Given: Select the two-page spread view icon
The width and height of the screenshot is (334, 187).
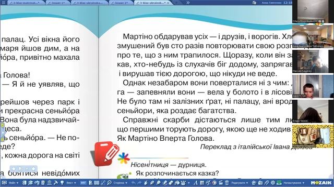Looking at the screenshot, I should click(97, 182).
